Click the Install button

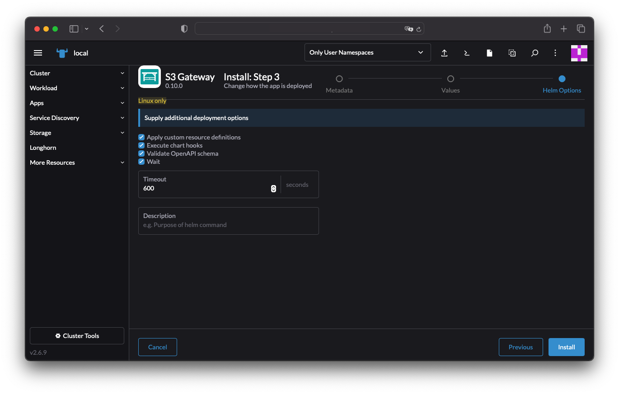tap(566, 347)
